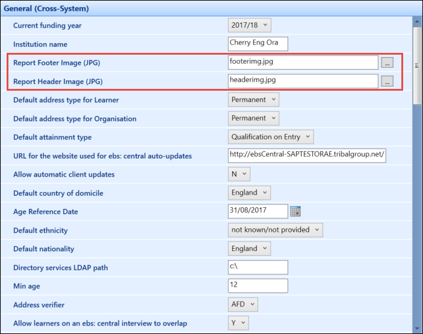The height and width of the screenshot is (334, 423).
Task: Click 'Allow learners on an ebs: central interview' label
Action: [x=100, y=323]
